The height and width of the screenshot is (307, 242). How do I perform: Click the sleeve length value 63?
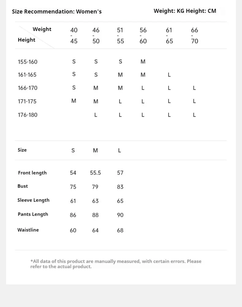(95, 201)
